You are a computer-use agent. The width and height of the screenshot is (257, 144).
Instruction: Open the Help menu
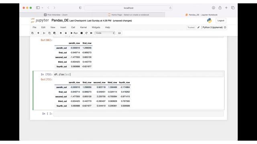point(108,27)
